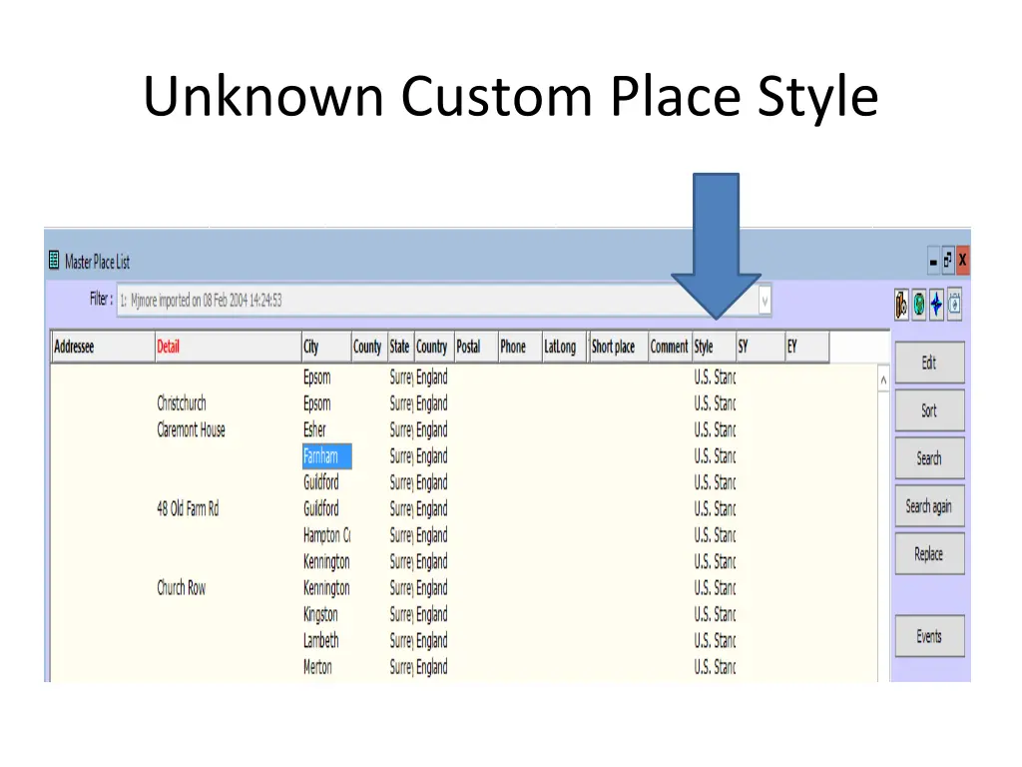The width and height of the screenshot is (1022, 767).
Task: Click the City column header
Action: pos(311,347)
